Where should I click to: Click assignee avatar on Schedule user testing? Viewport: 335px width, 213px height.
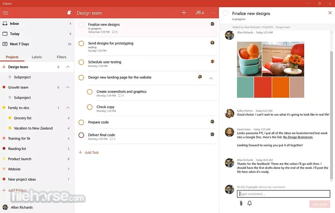212,61
